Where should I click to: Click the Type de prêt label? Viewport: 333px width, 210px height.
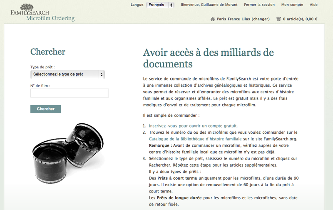[42, 67]
